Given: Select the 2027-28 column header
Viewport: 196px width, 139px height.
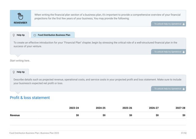Looking at the screenshot, I should [180, 108].
